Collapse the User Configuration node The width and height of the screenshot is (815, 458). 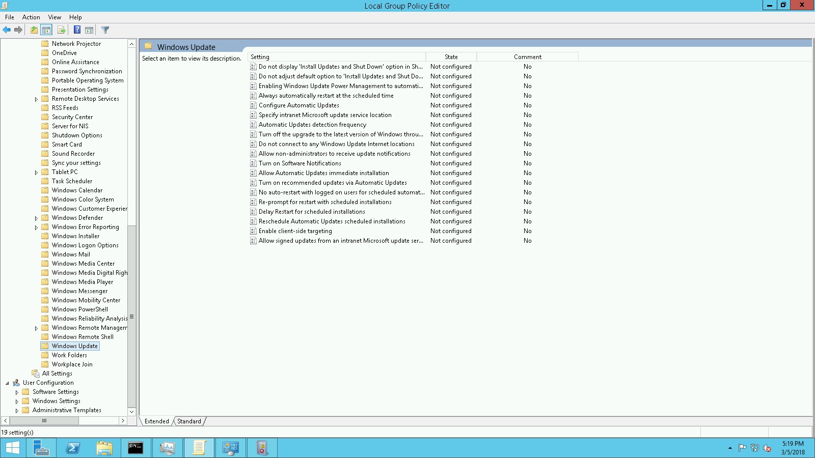click(x=7, y=383)
